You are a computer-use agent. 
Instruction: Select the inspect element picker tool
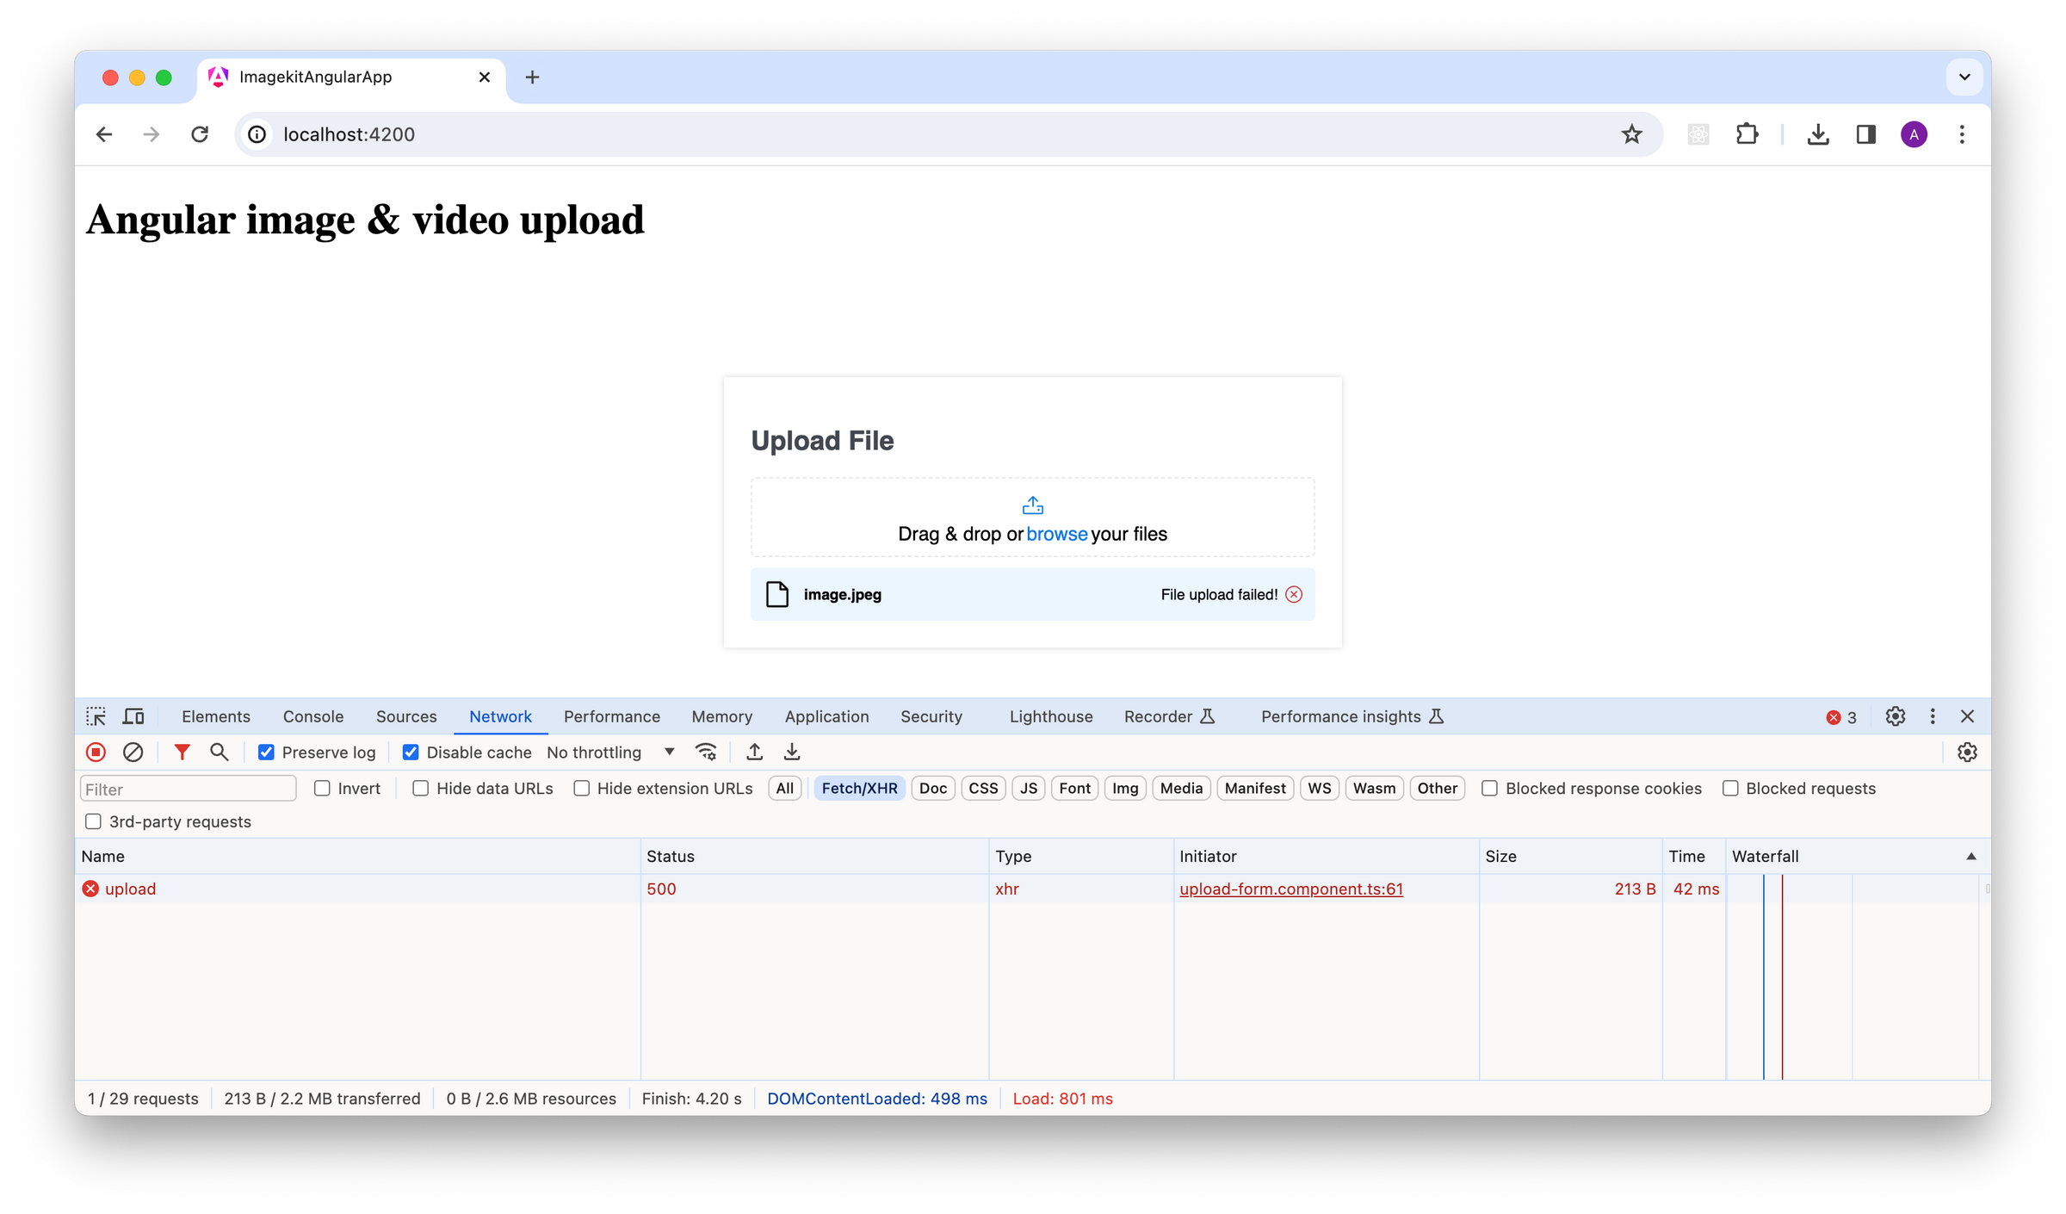(96, 715)
